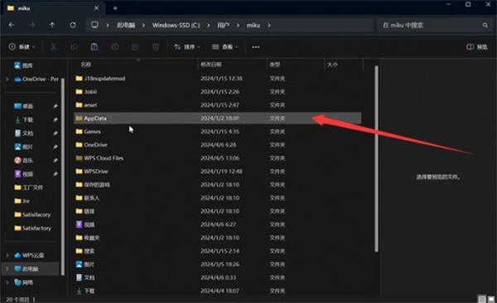Screen dimensions: 497x303
Task: Click the delete trash icon
Action: click(x=156, y=47)
